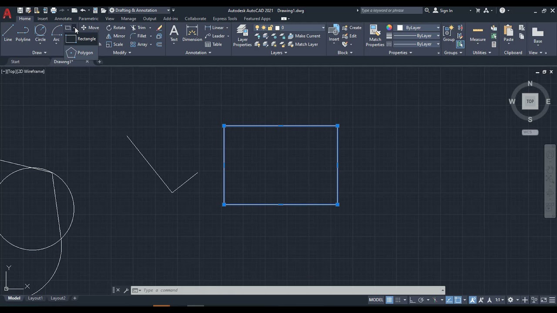Toggle Snap mode in status bar

(398, 300)
